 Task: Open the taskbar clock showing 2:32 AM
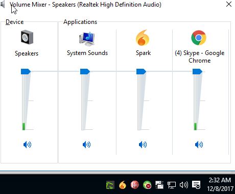pos(220,184)
